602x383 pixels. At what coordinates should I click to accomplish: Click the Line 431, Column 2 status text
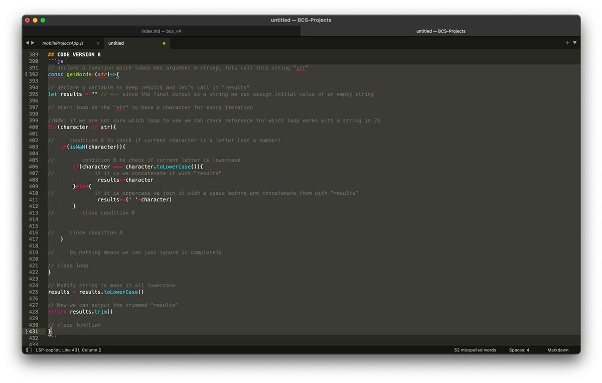pos(80,350)
